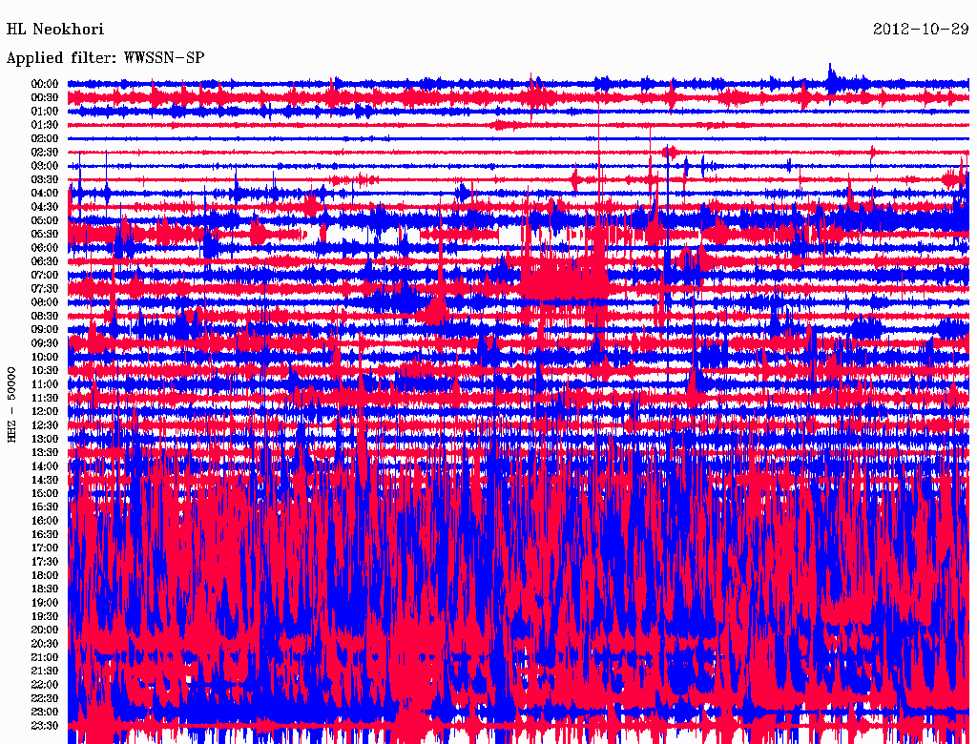Click the '09:00' time label

point(45,330)
